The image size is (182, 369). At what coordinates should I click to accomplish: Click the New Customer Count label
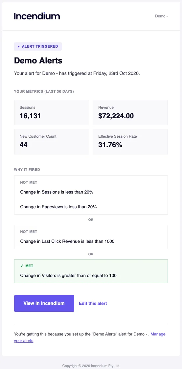pos(38,136)
